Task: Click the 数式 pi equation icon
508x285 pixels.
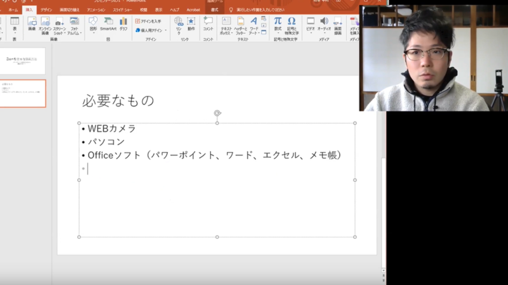Action: [277, 22]
